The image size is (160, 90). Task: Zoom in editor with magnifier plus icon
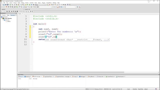(x=26, y=11)
